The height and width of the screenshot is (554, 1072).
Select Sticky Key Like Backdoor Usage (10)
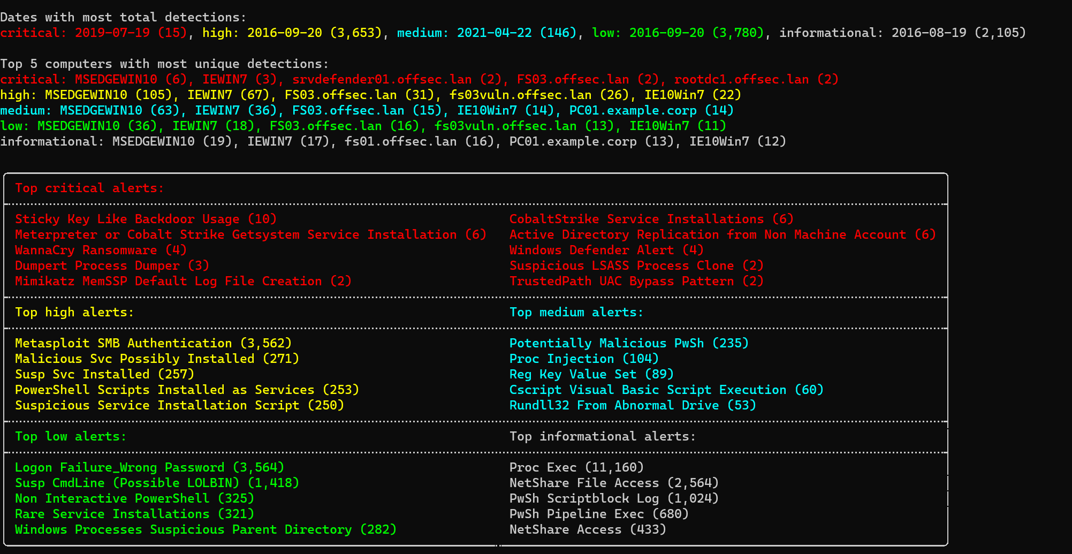[146, 219]
